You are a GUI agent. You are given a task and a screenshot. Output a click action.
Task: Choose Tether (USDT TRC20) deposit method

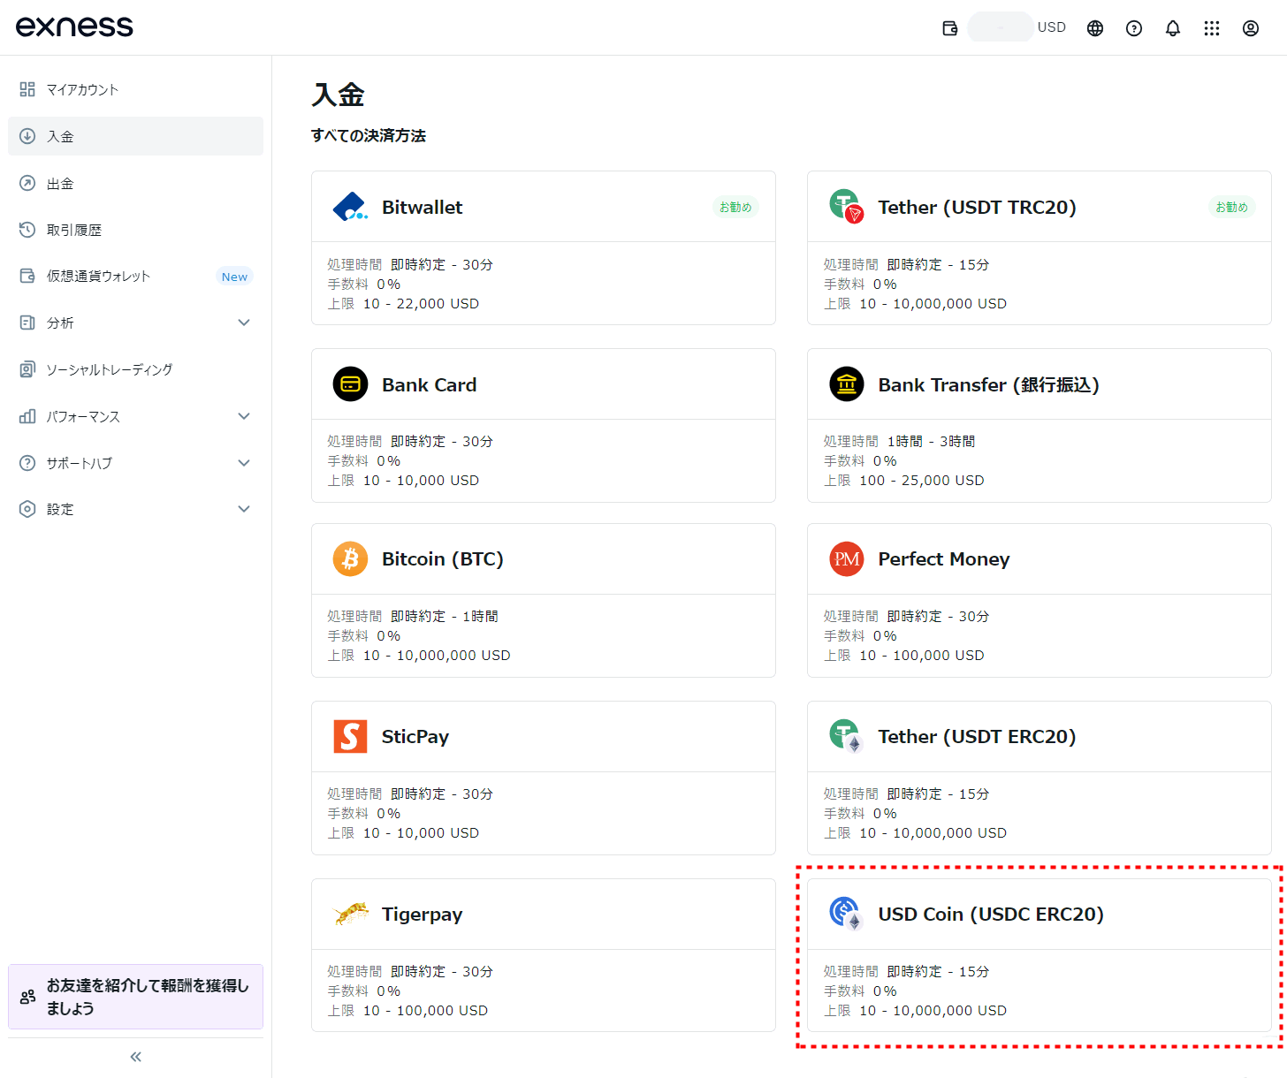[1039, 247]
